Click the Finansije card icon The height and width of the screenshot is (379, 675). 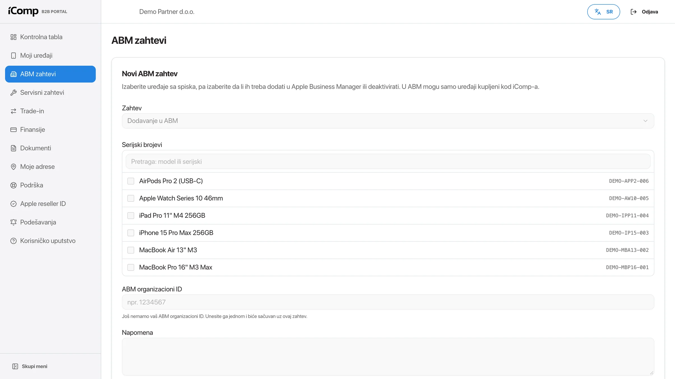[13, 130]
